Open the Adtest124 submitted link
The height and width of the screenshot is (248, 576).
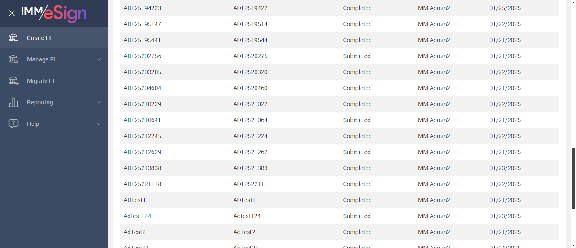click(x=137, y=216)
